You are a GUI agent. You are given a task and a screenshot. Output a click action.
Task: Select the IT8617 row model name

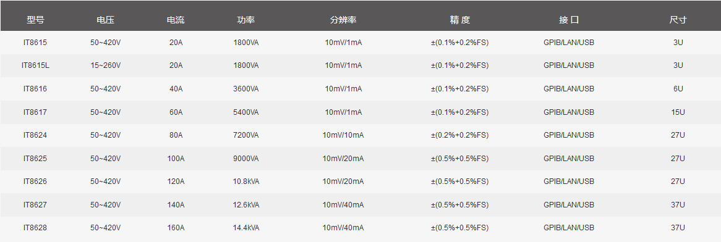coord(35,112)
